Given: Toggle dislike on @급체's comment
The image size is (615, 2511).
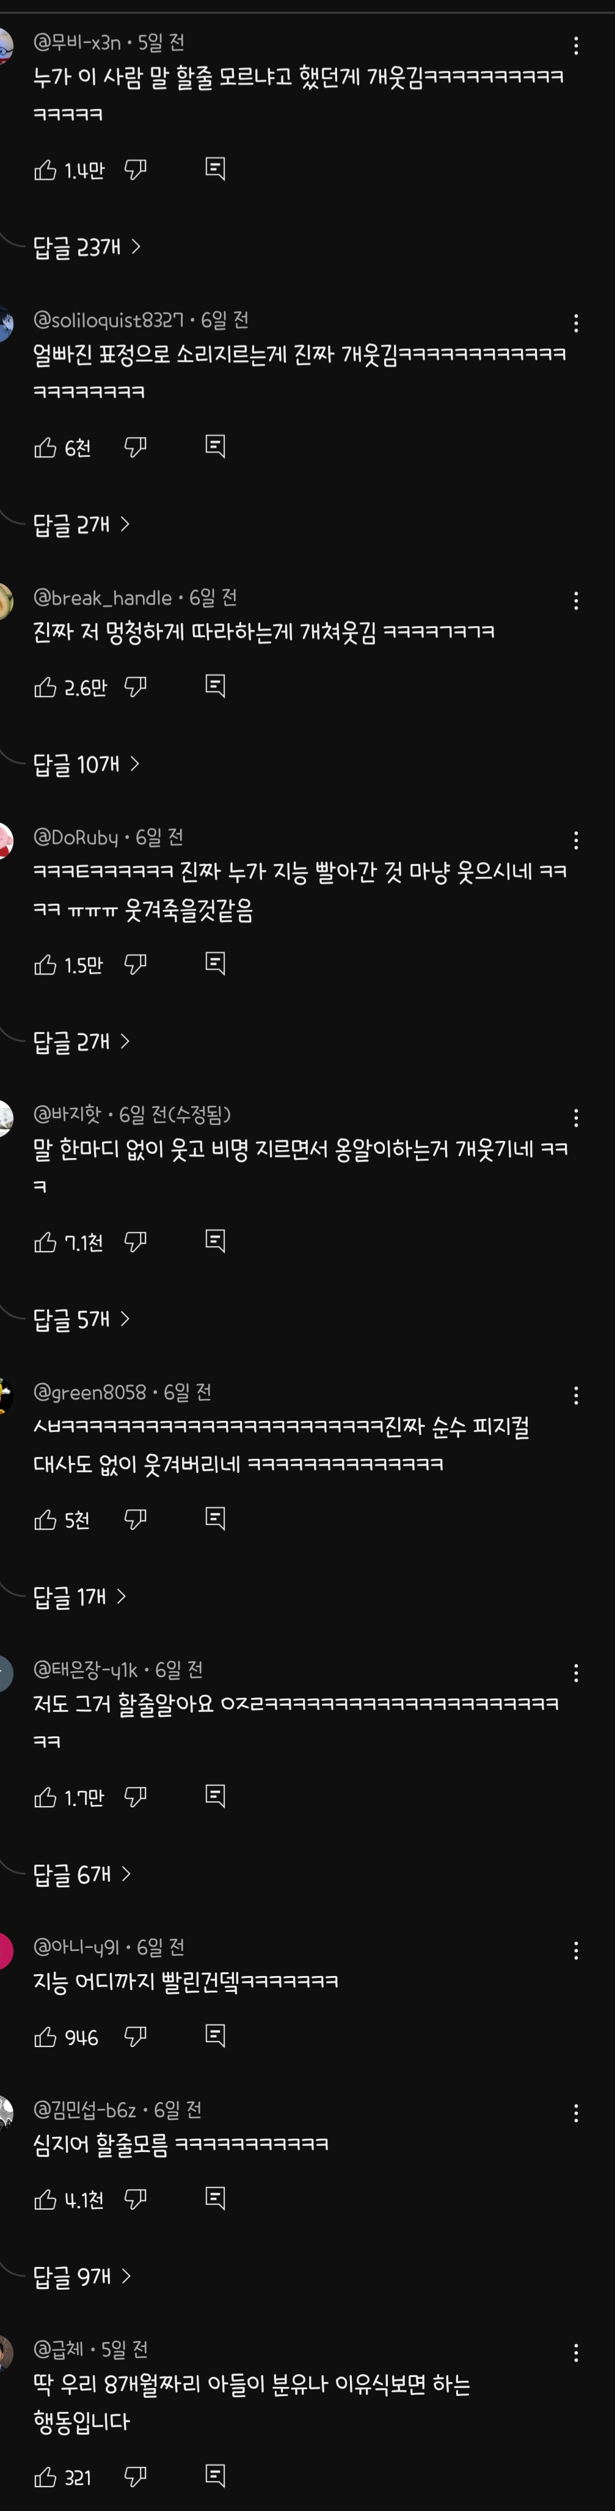Looking at the screenshot, I should (136, 2476).
